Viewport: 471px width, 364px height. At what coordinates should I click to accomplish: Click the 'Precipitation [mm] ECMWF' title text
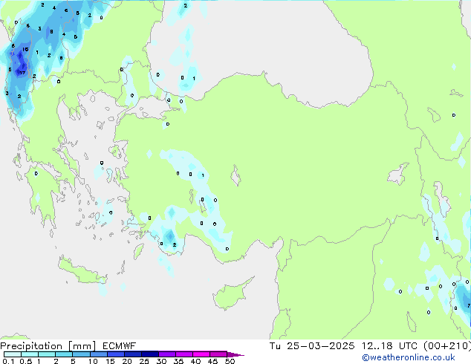click(x=68, y=346)
